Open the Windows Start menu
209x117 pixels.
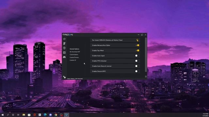pyautogui.click(x=2, y=115)
